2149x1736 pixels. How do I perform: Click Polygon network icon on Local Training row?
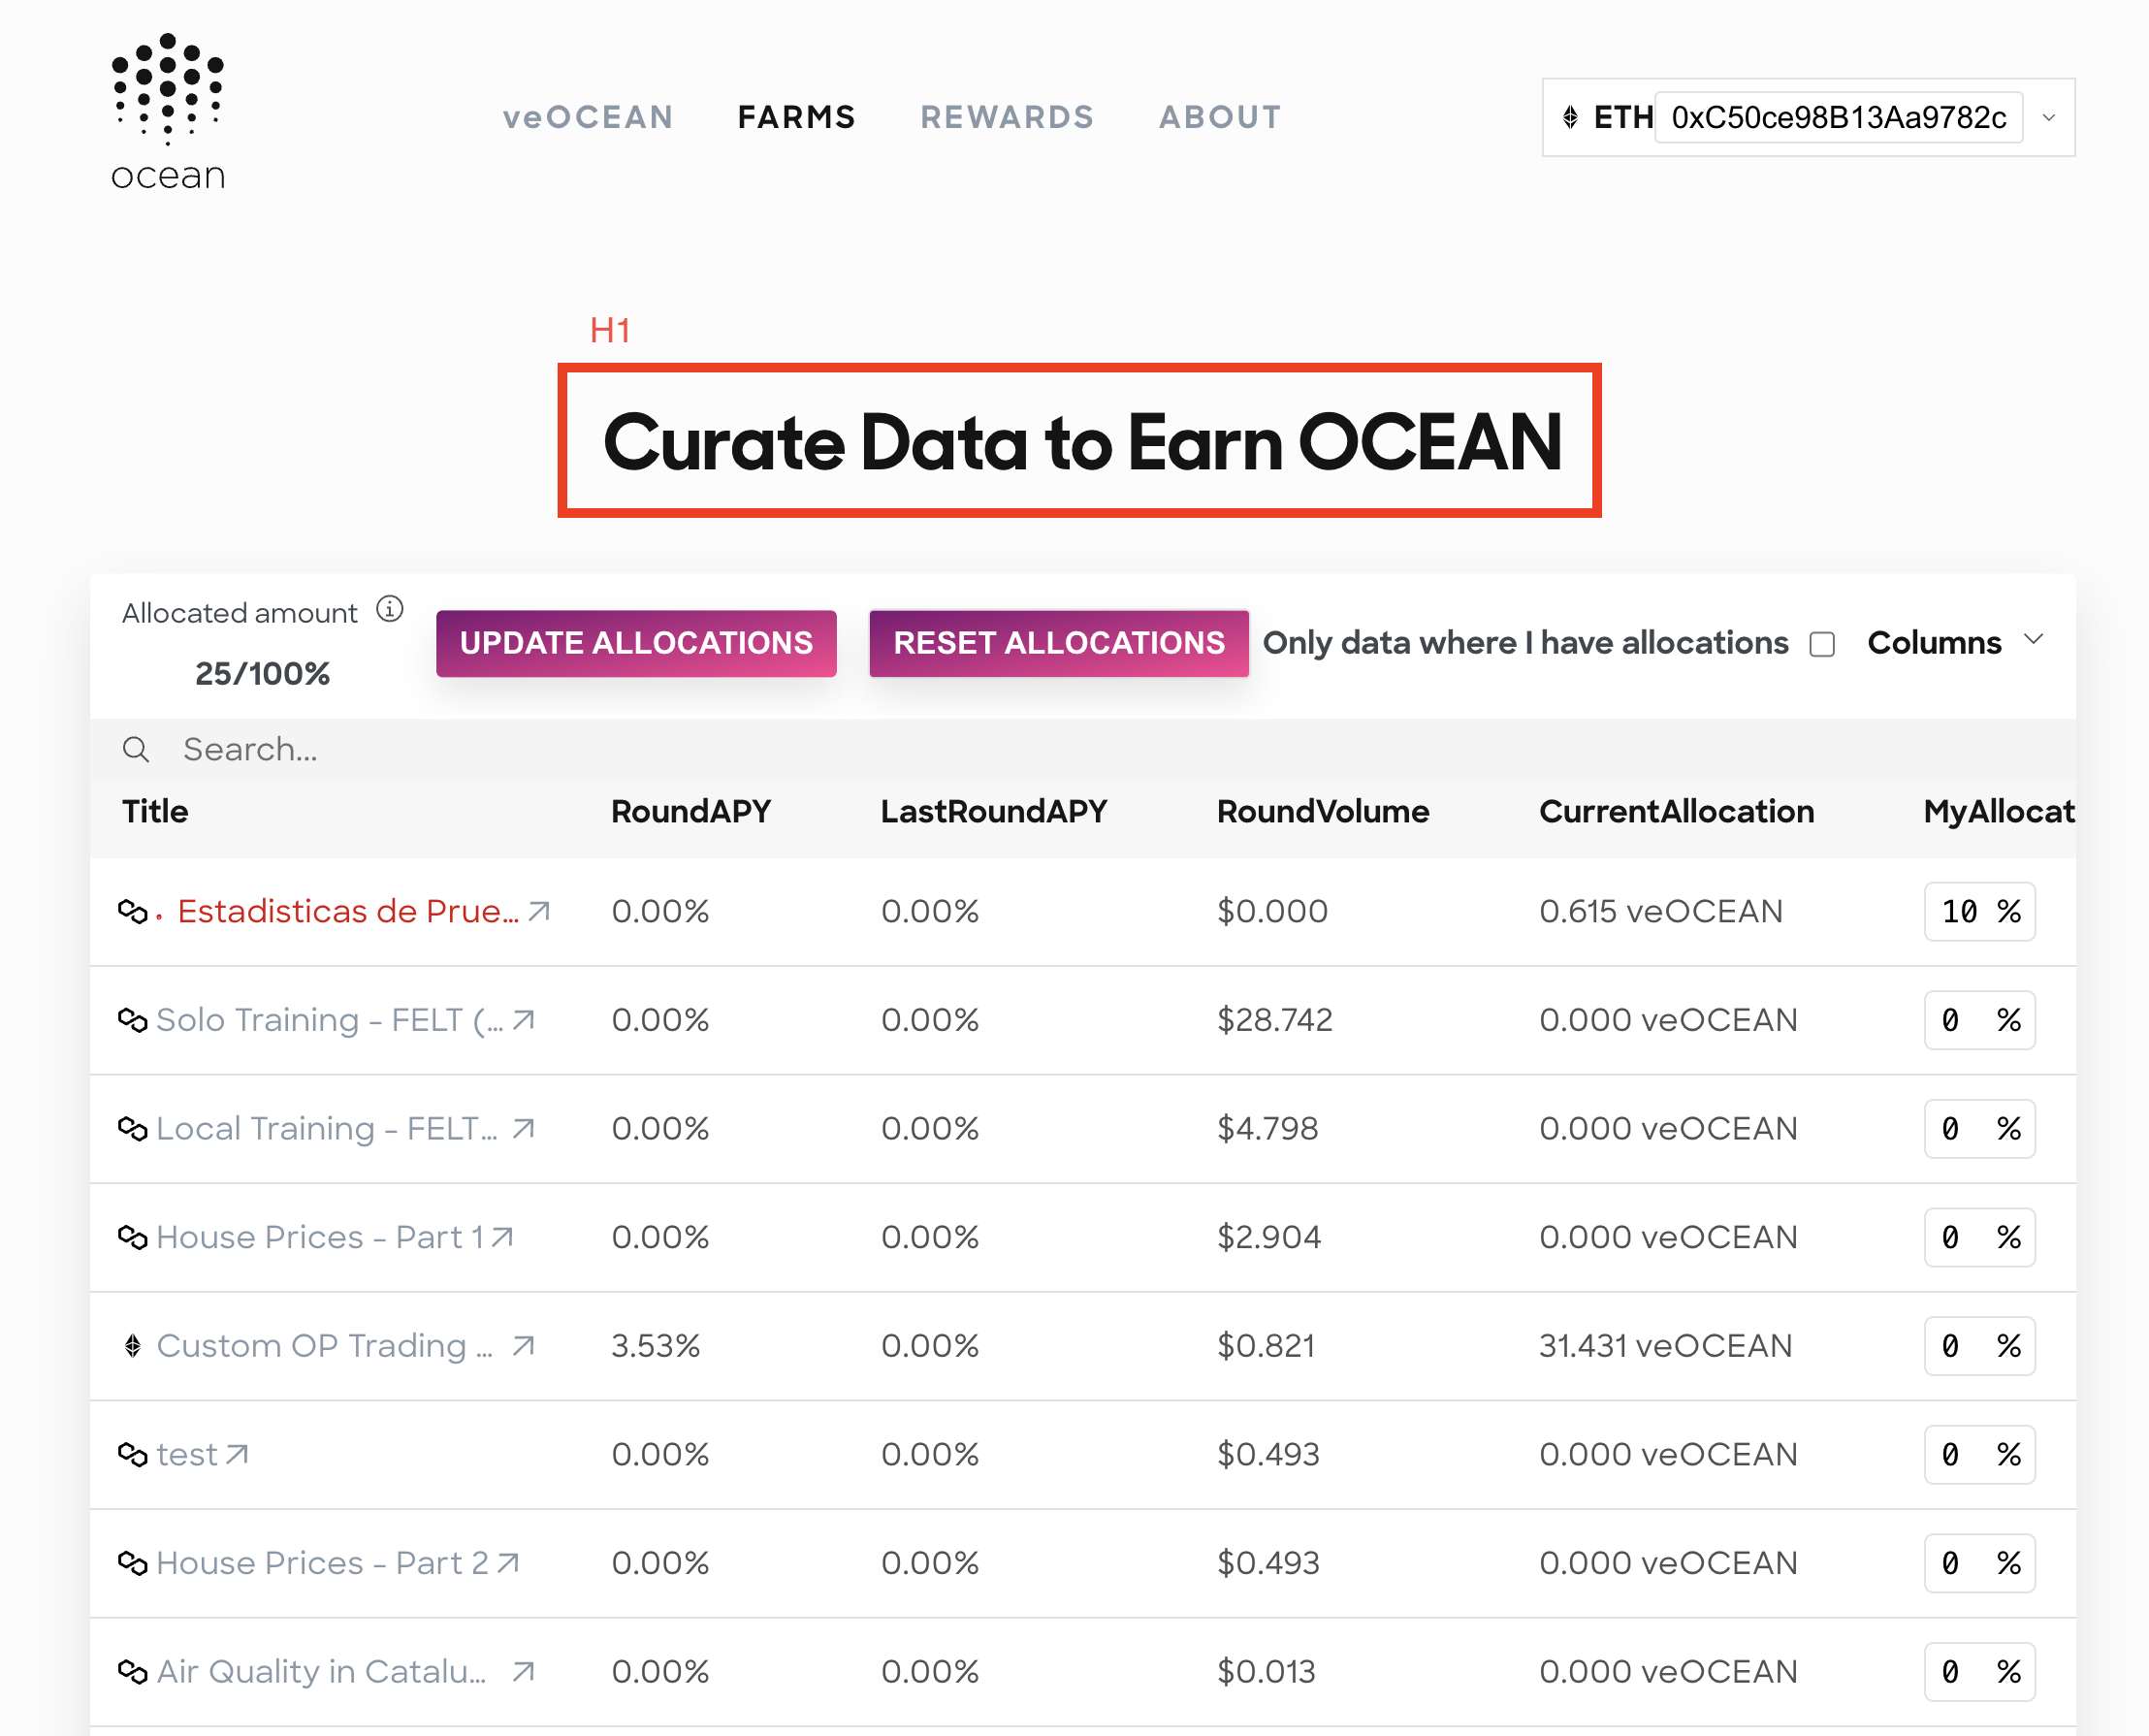click(132, 1128)
